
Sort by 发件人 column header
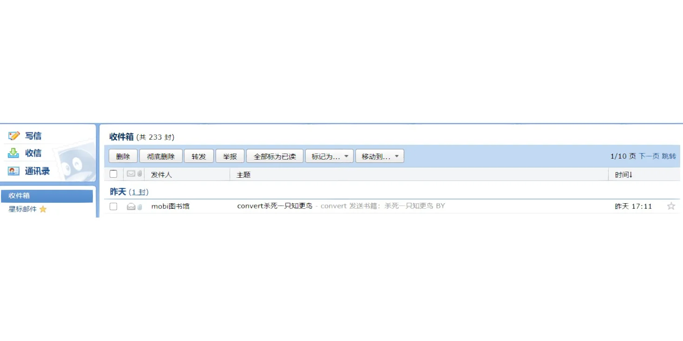[161, 175]
